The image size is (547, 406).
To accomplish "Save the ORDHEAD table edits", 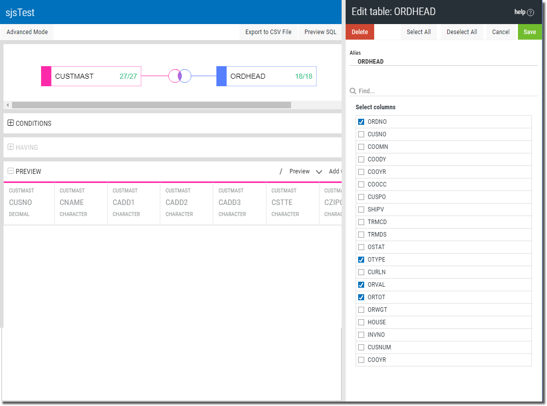I will (529, 32).
